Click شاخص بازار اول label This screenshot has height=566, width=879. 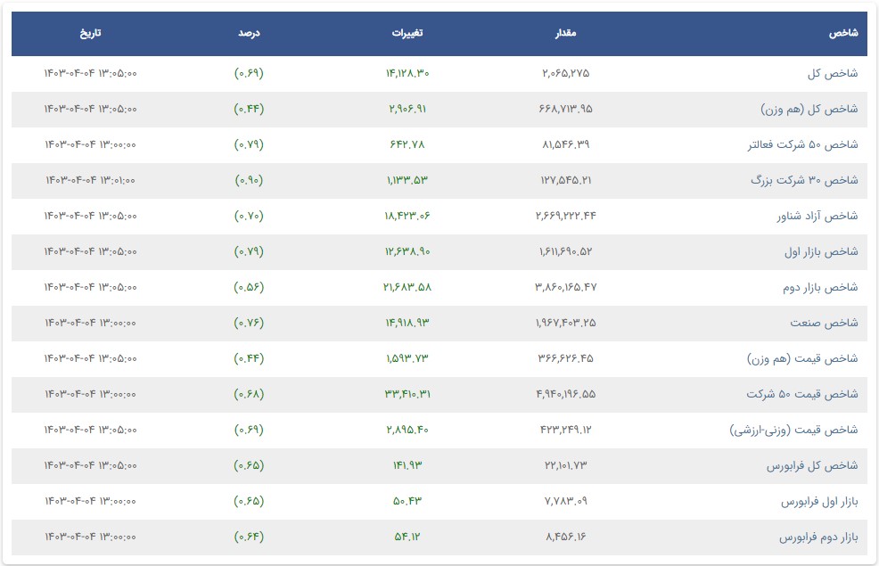(821, 251)
